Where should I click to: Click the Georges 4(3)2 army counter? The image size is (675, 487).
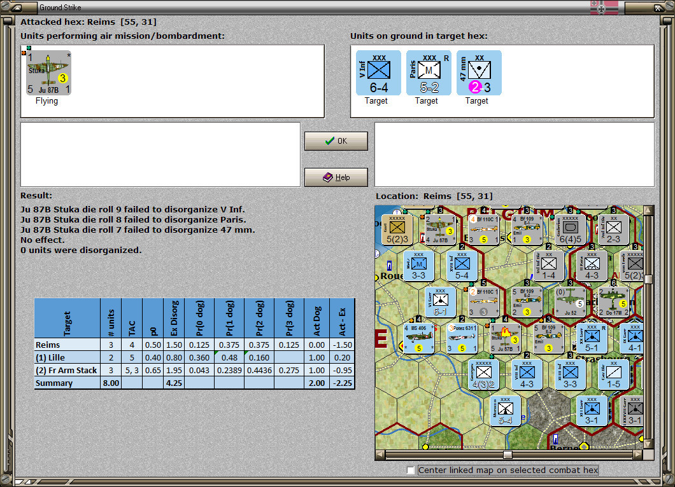483,374
